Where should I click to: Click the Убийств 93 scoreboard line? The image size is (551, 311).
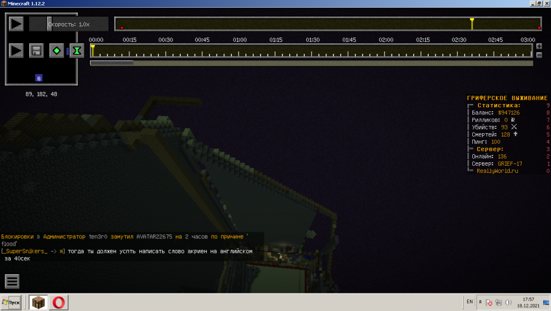click(x=494, y=127)
